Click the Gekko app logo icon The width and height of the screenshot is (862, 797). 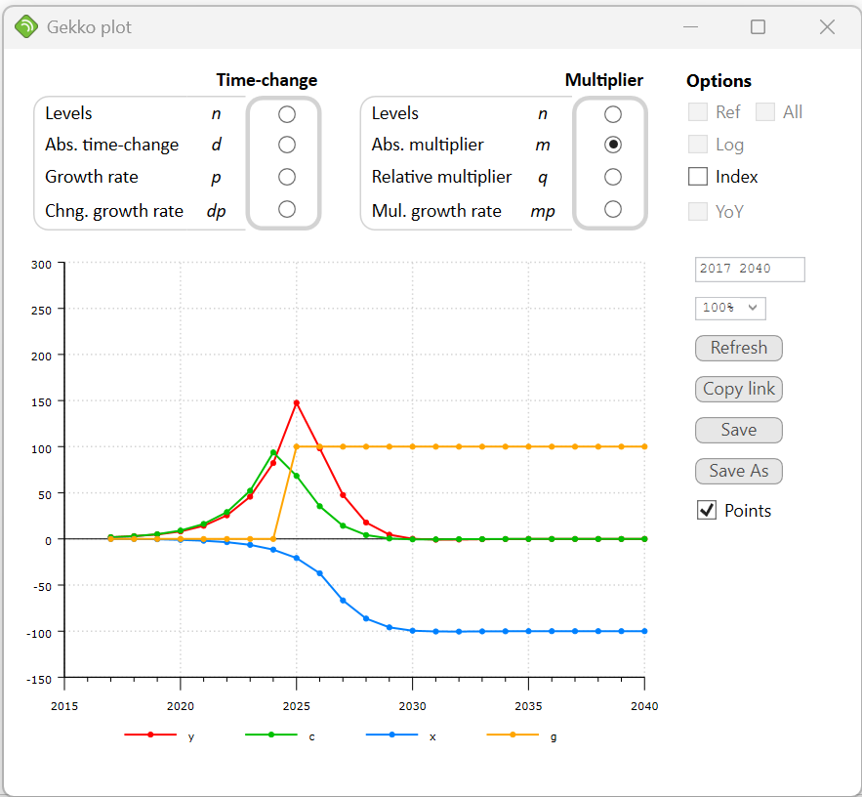26,27
